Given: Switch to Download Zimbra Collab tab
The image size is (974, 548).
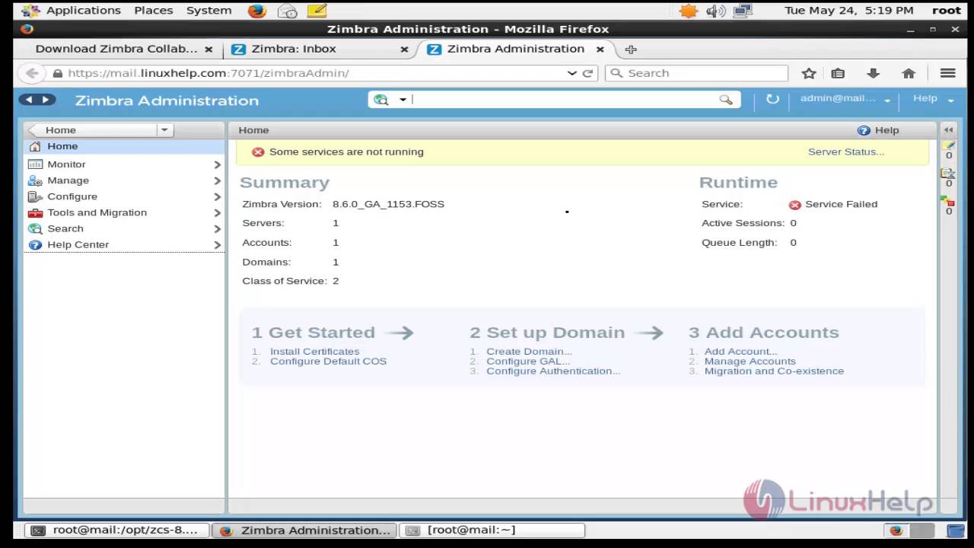Looking at the screenshot, I should pyautogui.click(x=116, y=49).
